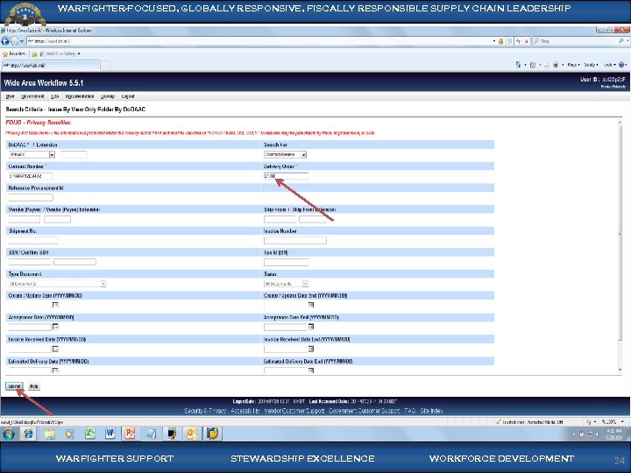Click the Contract Number input field
The width and height of the screenshot is (631, 473).
coord(31,176)
